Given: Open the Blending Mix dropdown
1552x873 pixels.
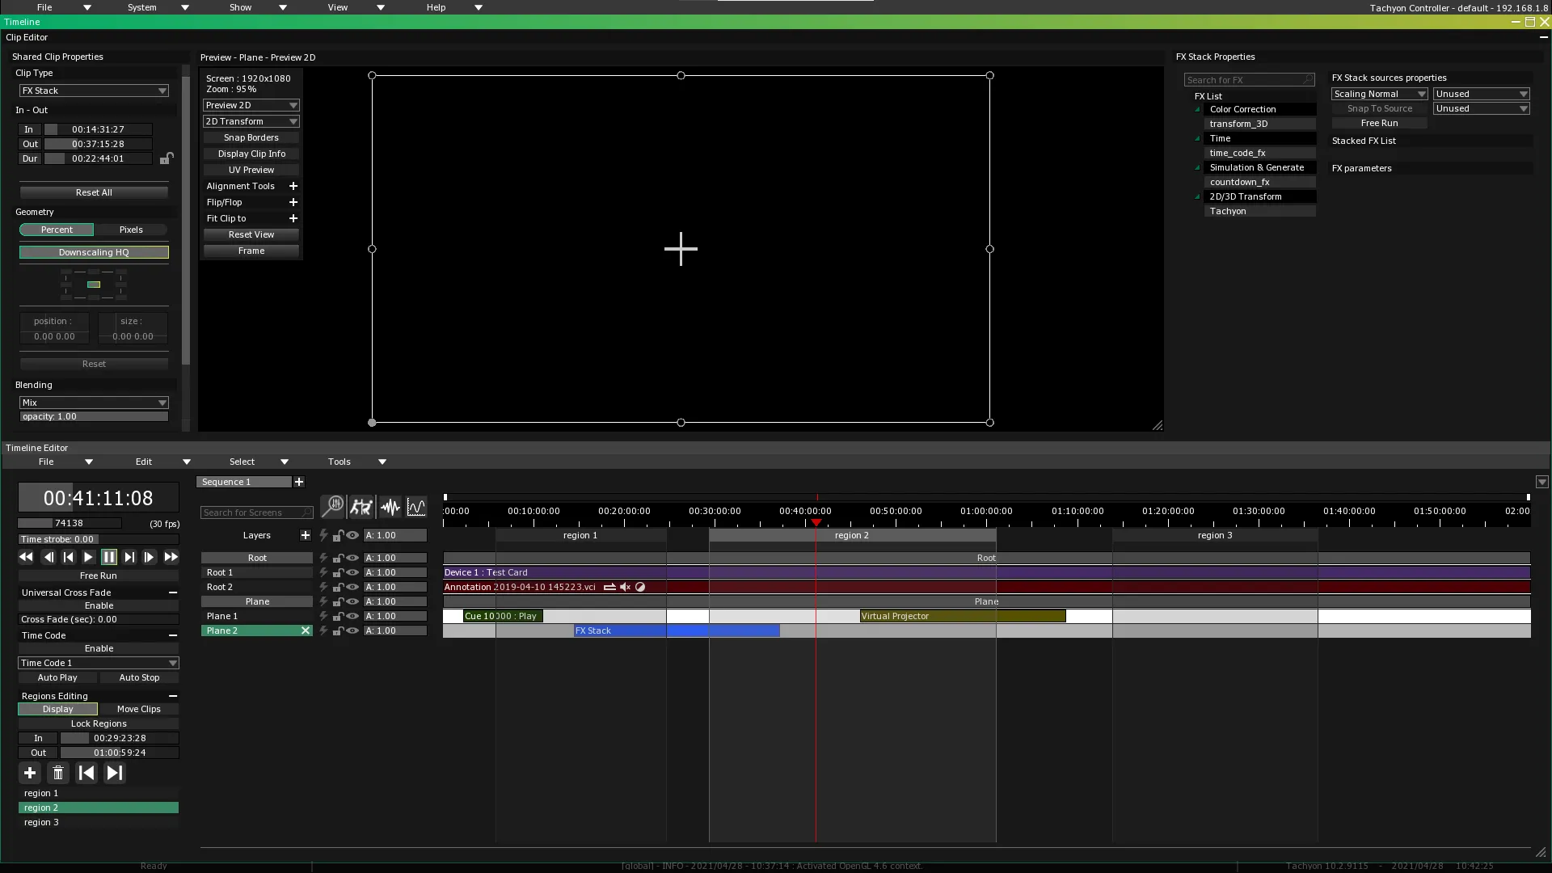Looking at the screenshot, I should 94,403.
